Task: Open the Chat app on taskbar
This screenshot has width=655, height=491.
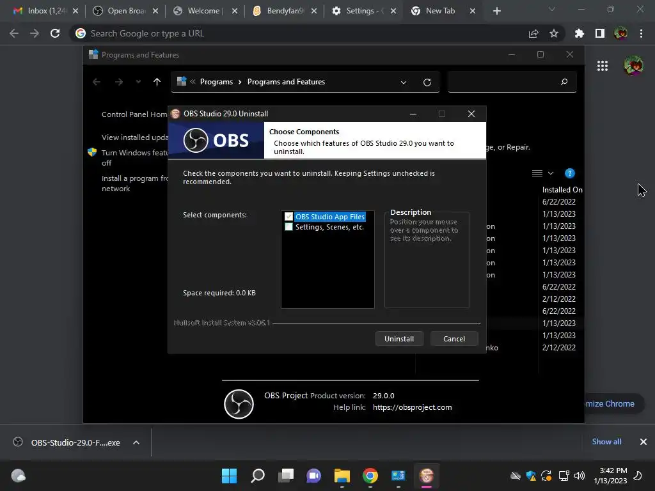Action: pyautogui.click(x=313, y=476)
